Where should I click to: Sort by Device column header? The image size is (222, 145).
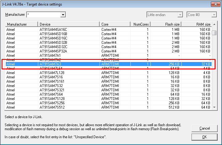69,24
